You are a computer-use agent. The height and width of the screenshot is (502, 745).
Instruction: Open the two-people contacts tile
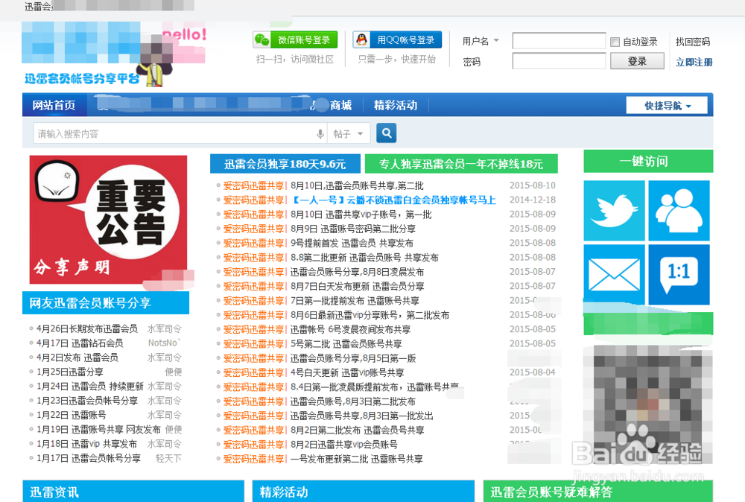[679, 210]
